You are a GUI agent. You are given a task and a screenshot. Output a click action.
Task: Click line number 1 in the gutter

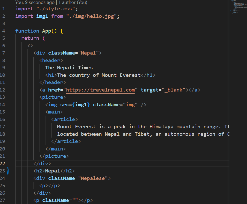(4, 9)
